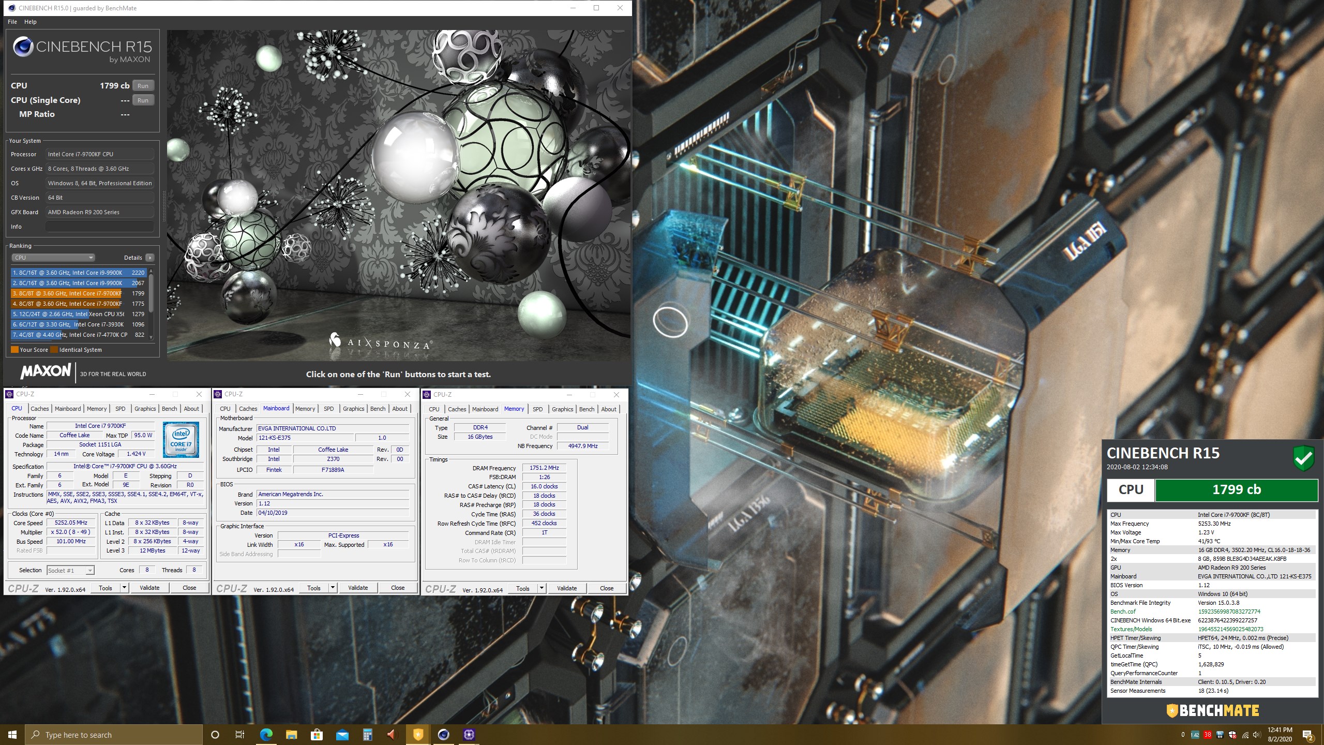Open Memory tab in CPU-Z Mainboard window
This screenshot has width=1324, height=745.
[305, 409]
